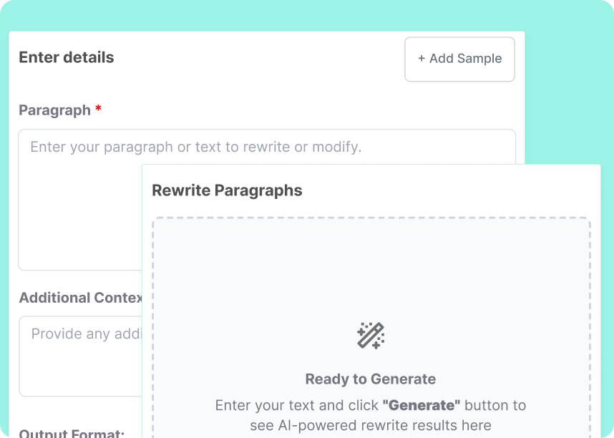Click the Ready to Generate heading text
The image size is (614, 438).
coord(370,379)
